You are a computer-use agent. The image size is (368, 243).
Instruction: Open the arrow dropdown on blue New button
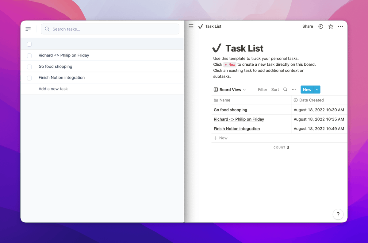[317, 90]
